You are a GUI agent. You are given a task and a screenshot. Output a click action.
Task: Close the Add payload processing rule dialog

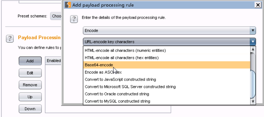click(257, 5)
